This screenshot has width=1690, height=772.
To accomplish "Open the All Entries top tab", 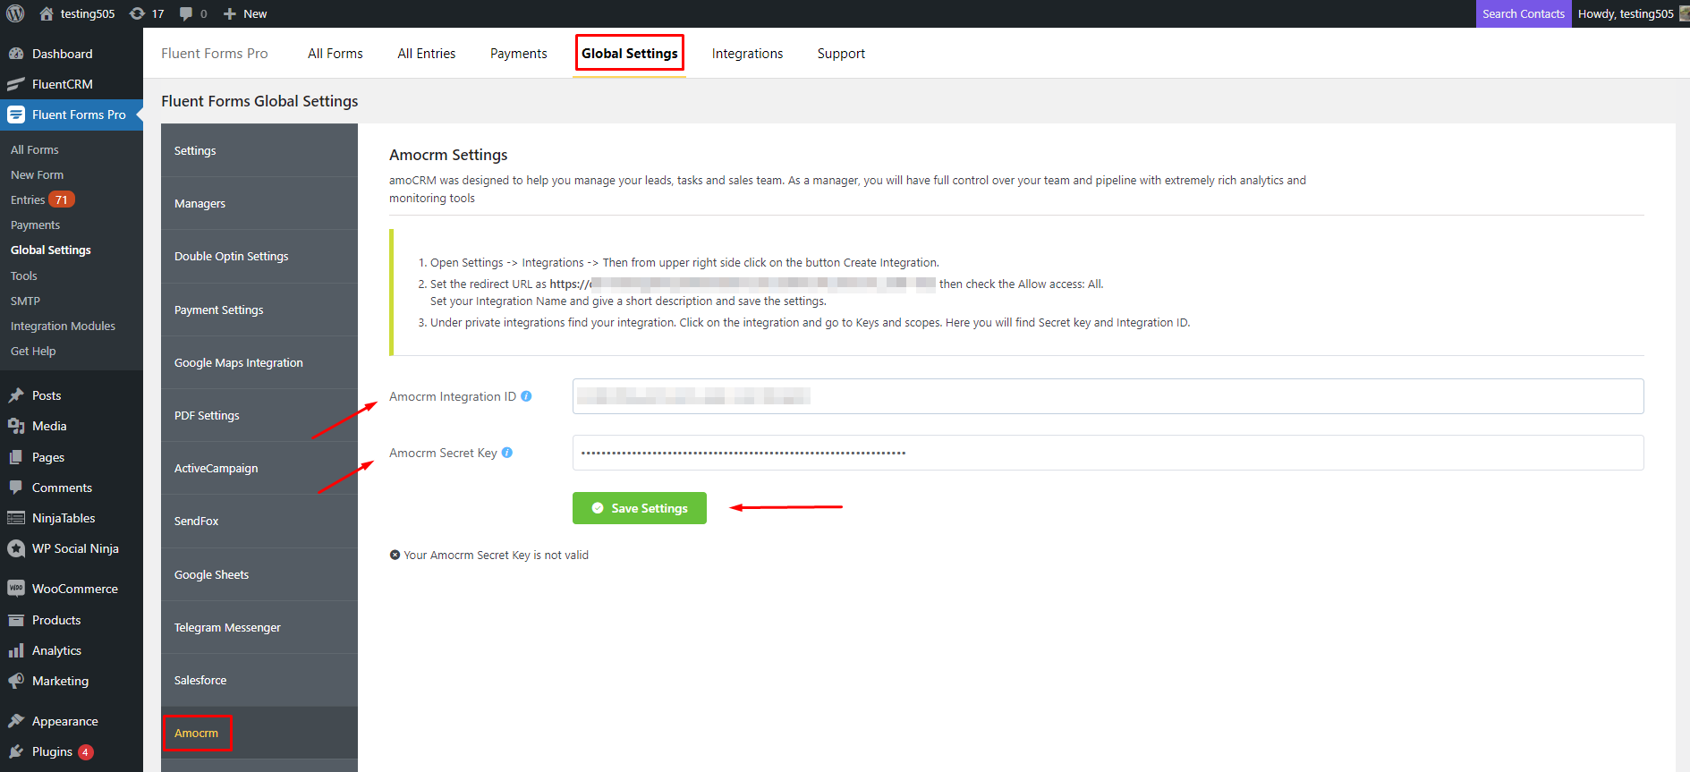I will (x=427, y=54).
